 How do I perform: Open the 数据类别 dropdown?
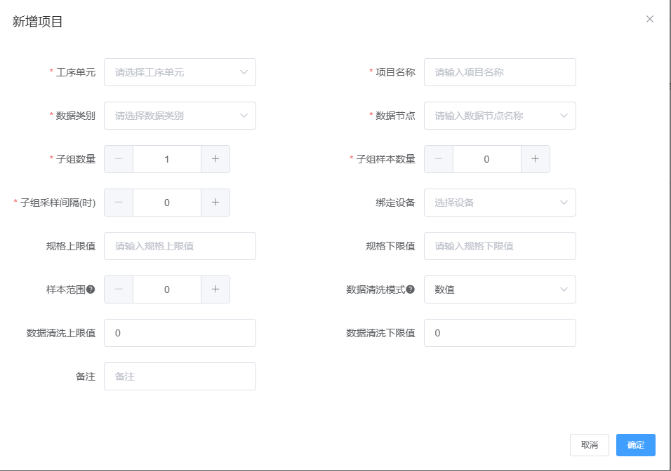180,116
